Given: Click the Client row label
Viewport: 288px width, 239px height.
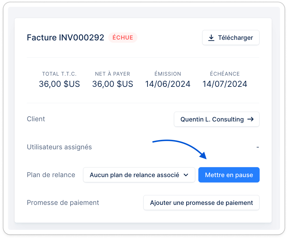Looking at the screenshot, I should pos(36,119).
